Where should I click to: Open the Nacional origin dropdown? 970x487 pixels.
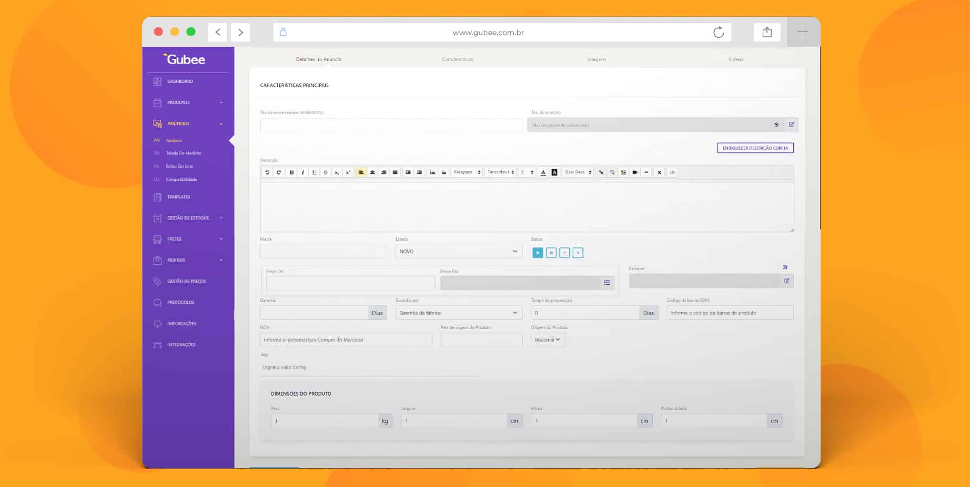(548, 340)
